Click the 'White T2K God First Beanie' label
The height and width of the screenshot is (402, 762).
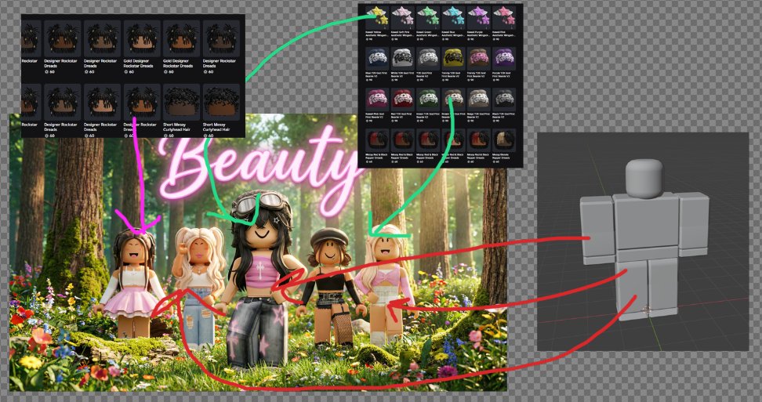(x=402, y=74)
